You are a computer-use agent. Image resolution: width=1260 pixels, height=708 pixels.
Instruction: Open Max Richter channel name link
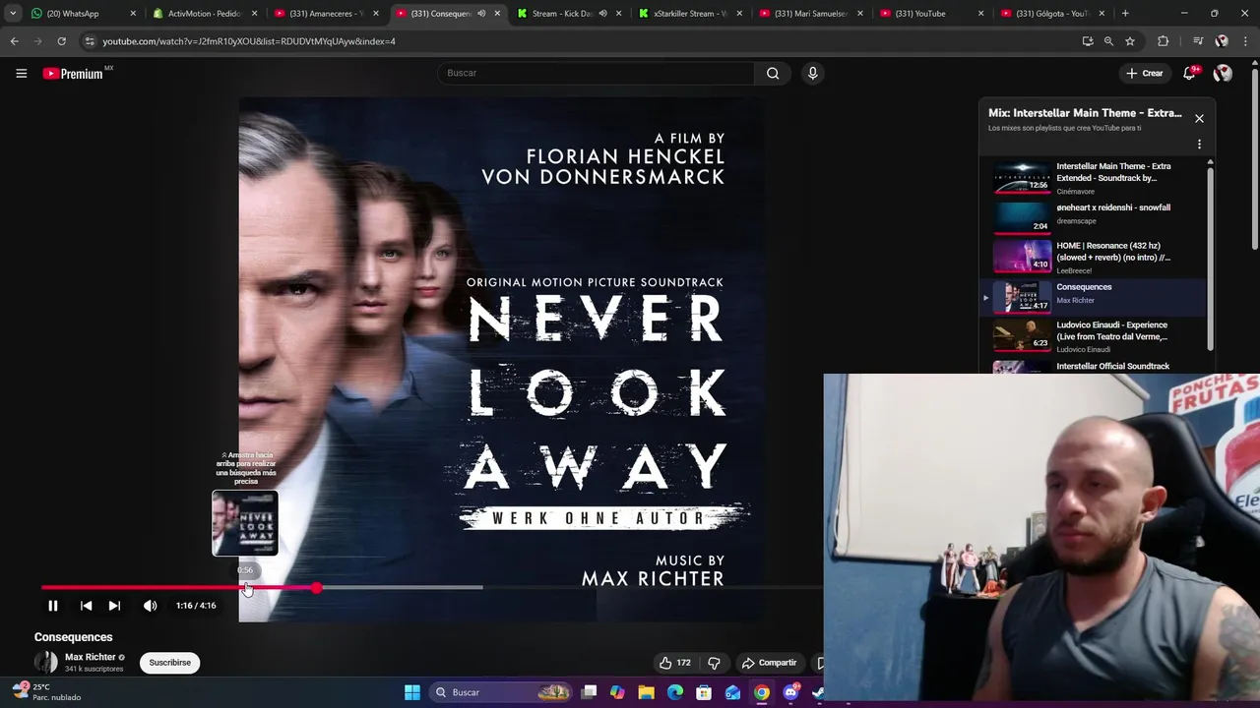click(x=90, y=657)
